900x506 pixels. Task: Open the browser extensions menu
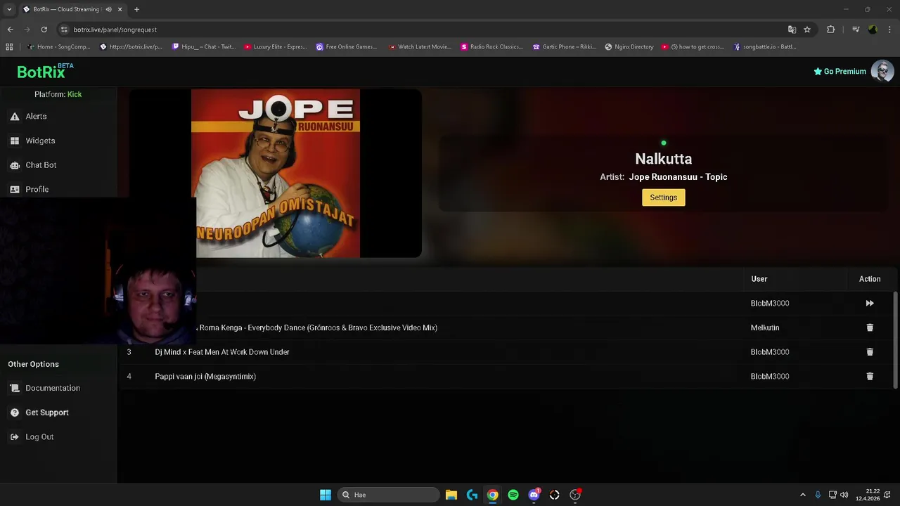click(x=831, y=30)
